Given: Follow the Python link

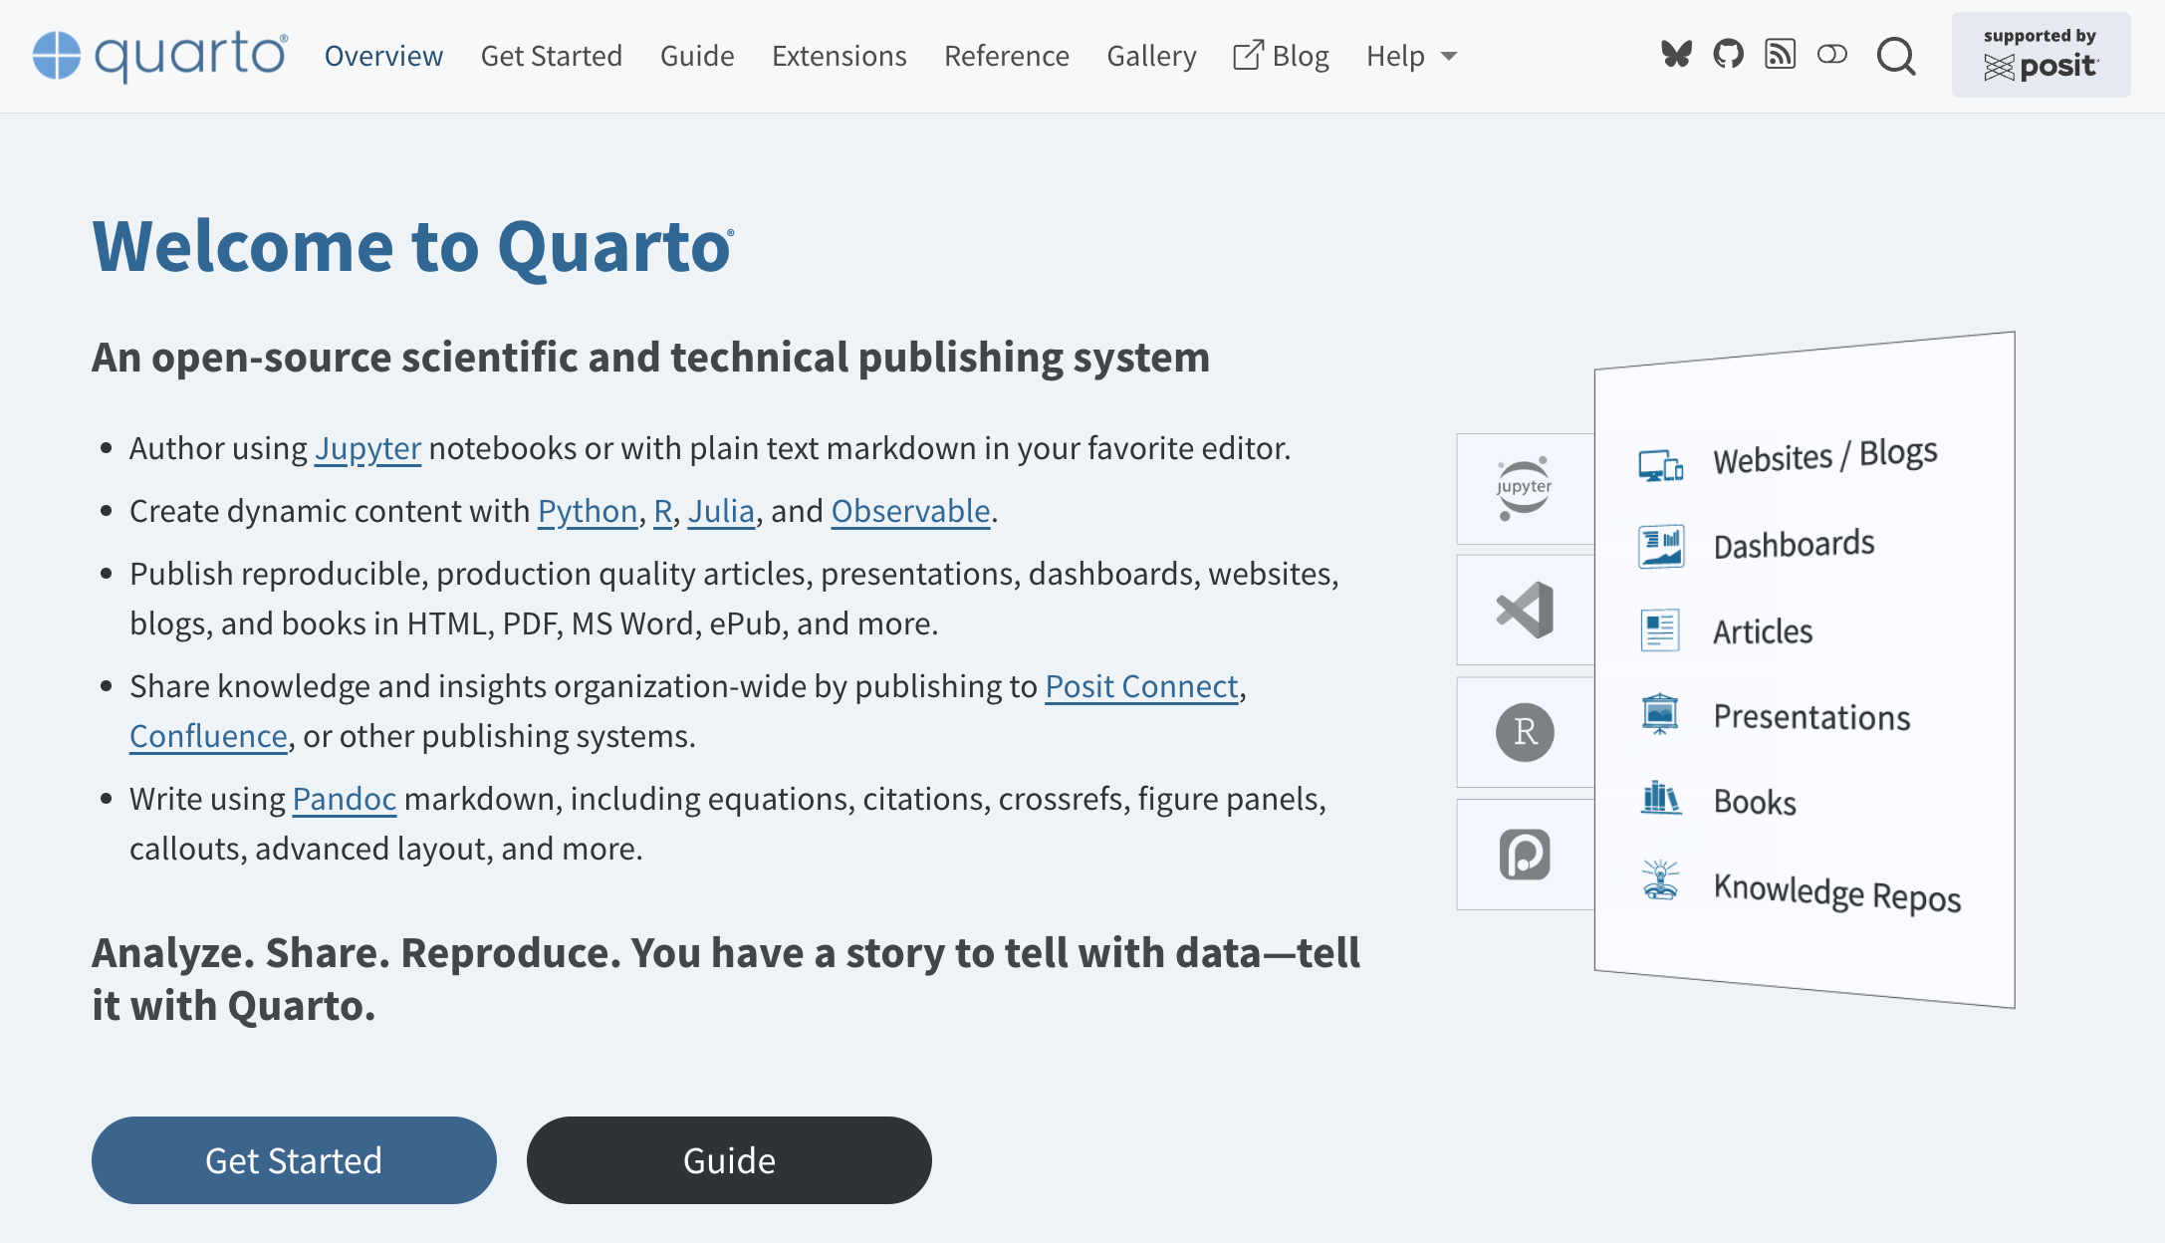Looking at the screenshot, I should point(588,511).
